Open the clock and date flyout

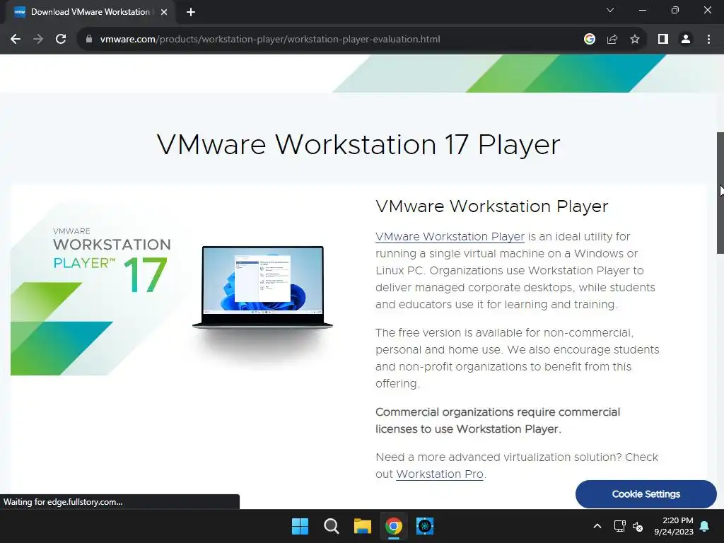(x=674, y=526)
